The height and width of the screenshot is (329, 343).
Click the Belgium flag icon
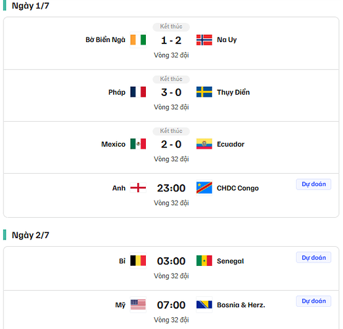pyautogui.click(x=138, y=261)
